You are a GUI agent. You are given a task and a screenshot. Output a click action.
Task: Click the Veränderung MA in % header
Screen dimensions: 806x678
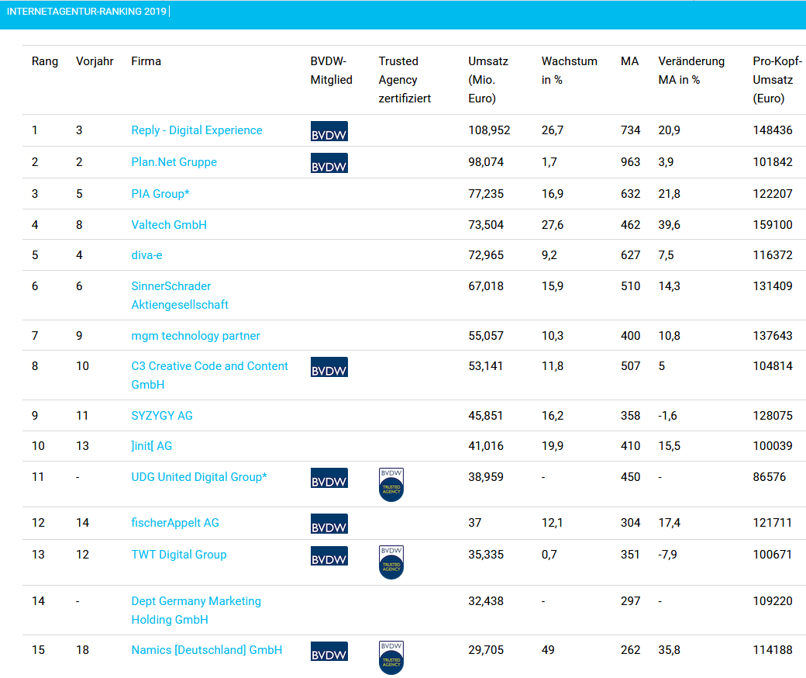click(x=691, y=71)
